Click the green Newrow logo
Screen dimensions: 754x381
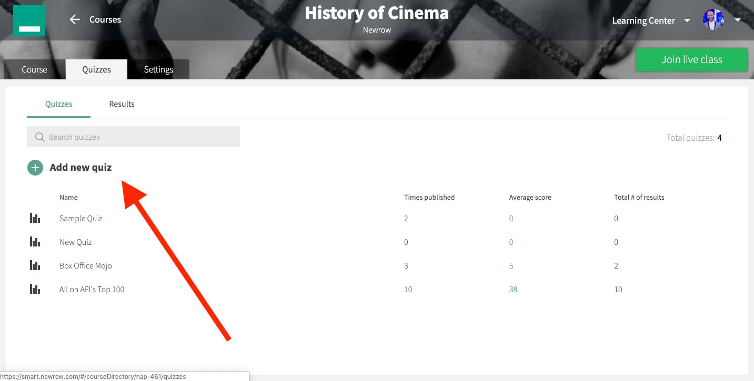[29, 20]
